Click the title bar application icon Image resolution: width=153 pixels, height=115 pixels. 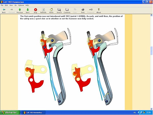(x=2, y=2)
